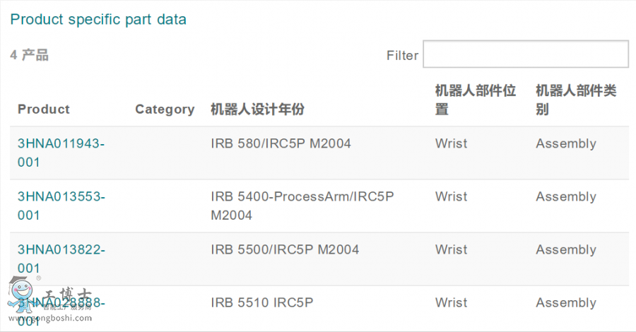Image resolution: width=636 pixels, height=332 pixels.
Task: Click the 4 产品 count label
Action: [x=29, y=55]
